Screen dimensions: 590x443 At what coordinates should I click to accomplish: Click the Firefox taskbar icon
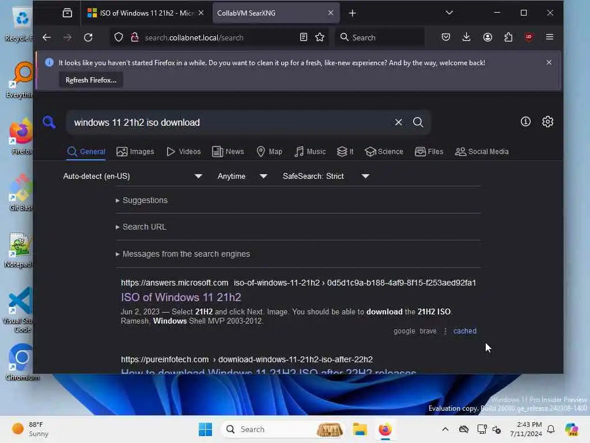(x=385, y=429)
